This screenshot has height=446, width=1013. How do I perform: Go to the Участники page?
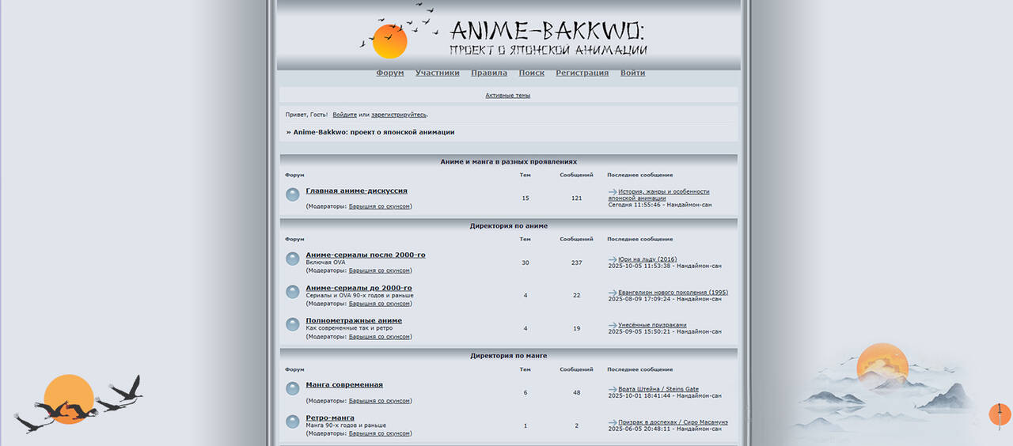pyautogui.click(x=437, y=73)
